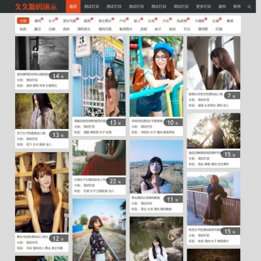Select the 清纯 tag with red badge
This screenshot has height=261, width=261.
37,21
